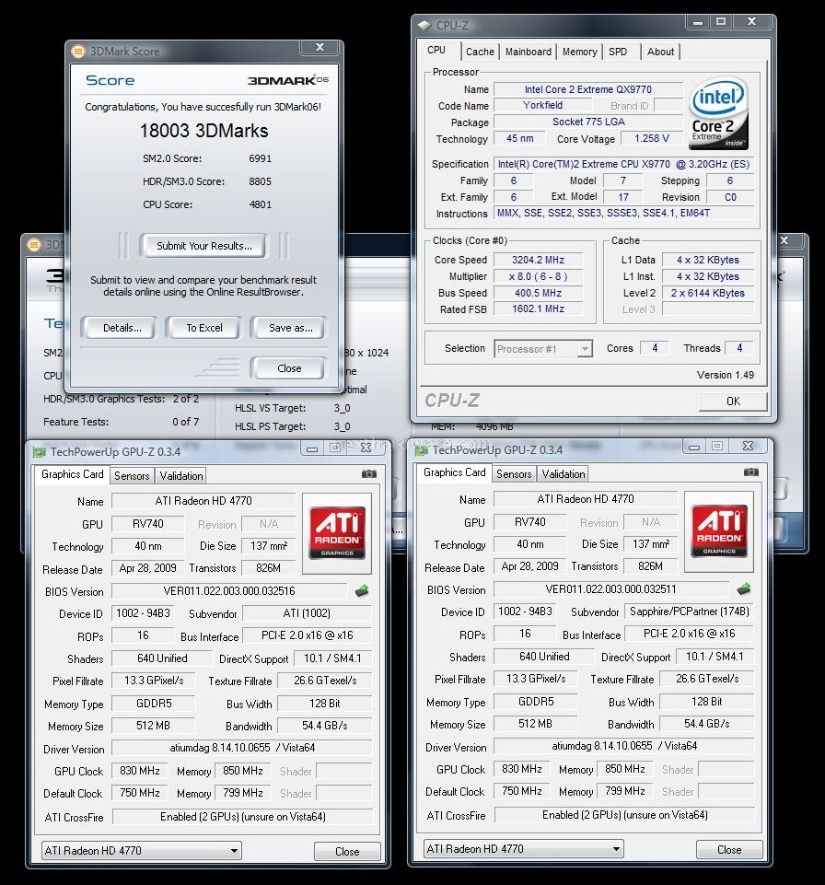The height and width of the screenshot is (885, 825).
Task: Minimize the CPU-Z window
Action: coord(698,22)
